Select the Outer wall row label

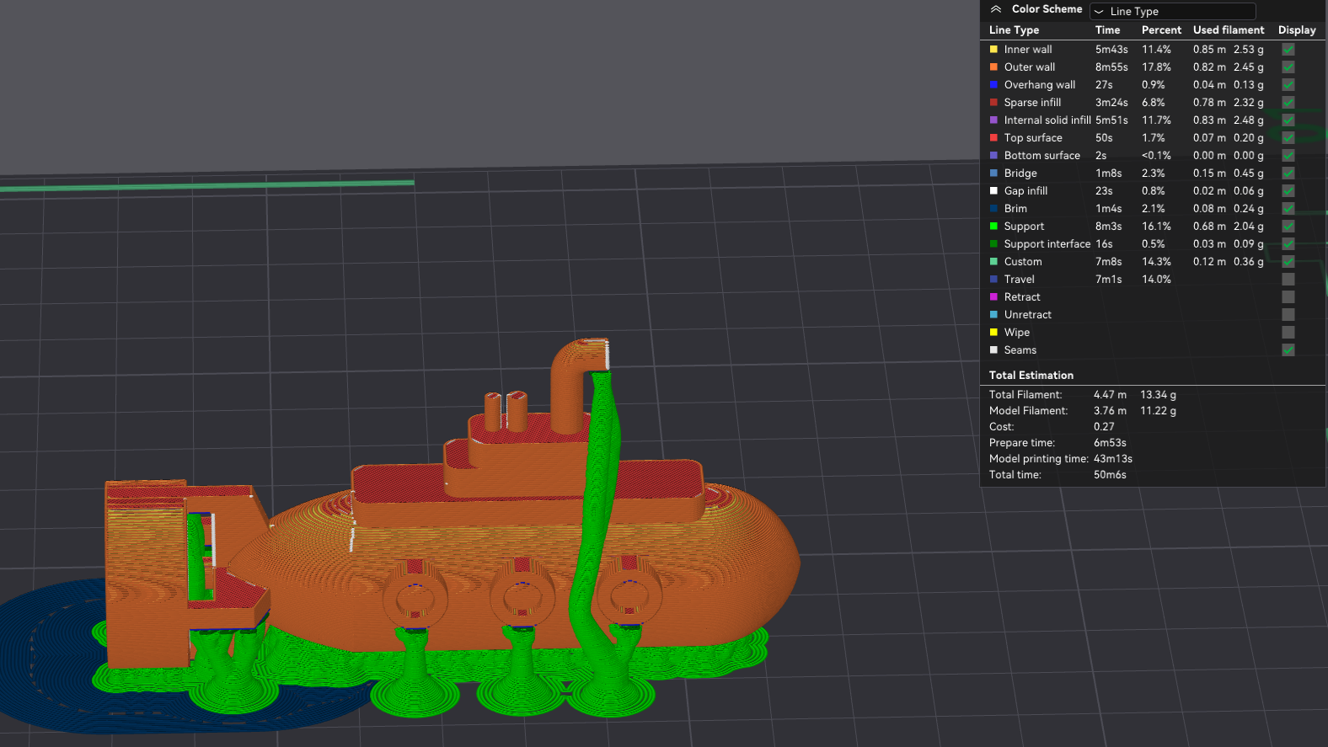coord(1030,67)
